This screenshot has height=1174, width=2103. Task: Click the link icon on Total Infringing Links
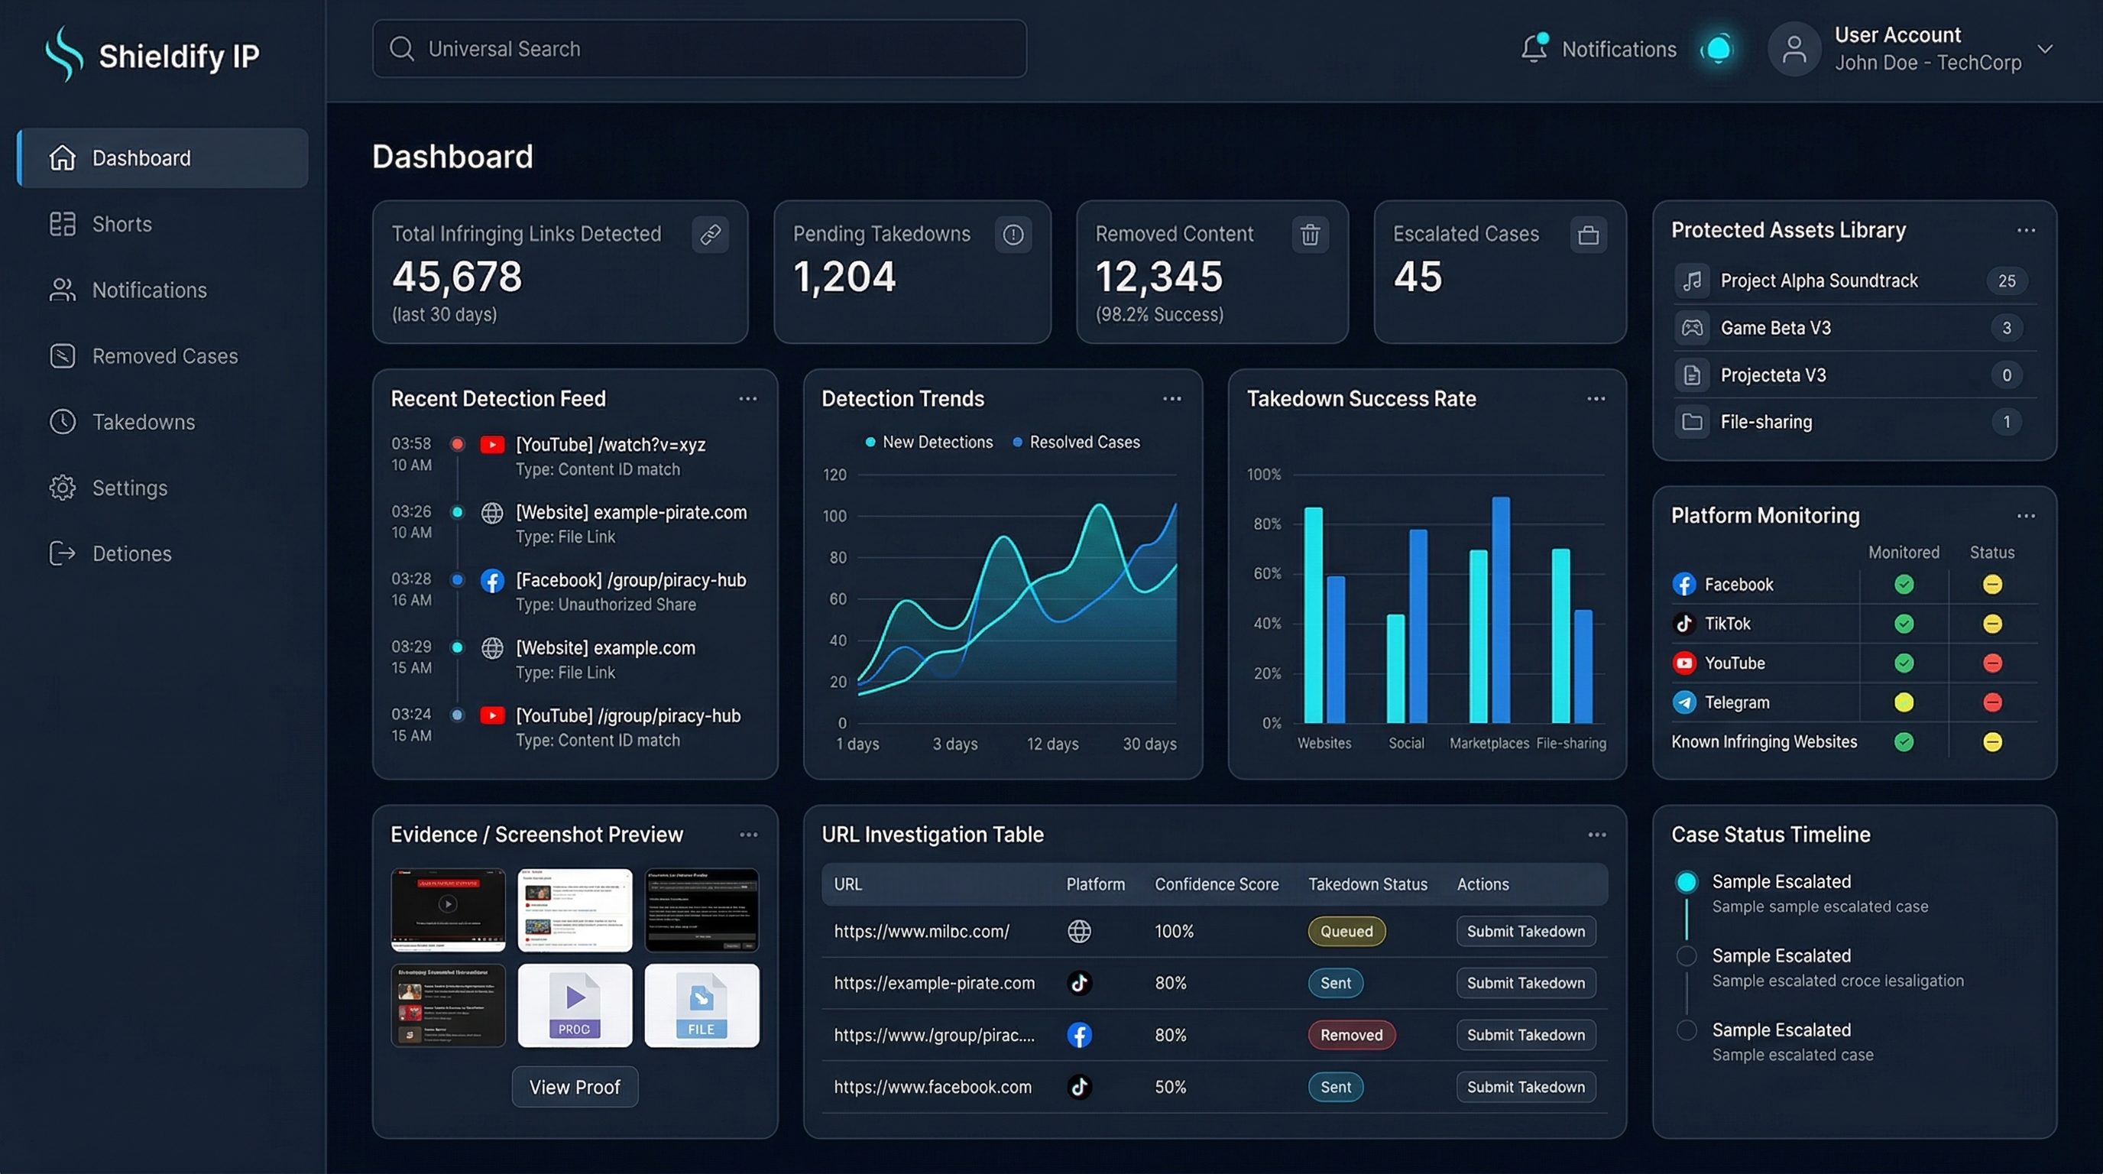tap(709, 235)
